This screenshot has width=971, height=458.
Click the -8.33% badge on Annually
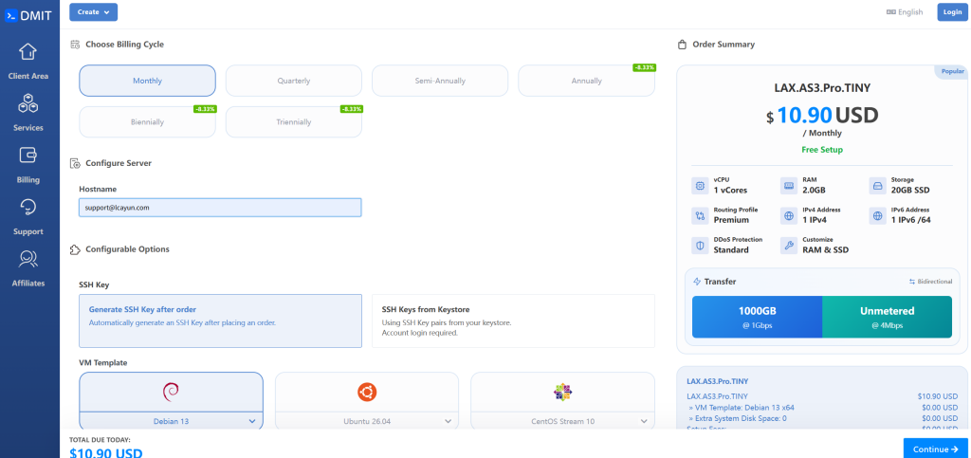[644, 67]
